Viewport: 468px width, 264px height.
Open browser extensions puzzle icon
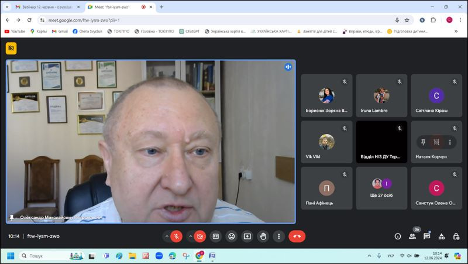pos(433,20)
